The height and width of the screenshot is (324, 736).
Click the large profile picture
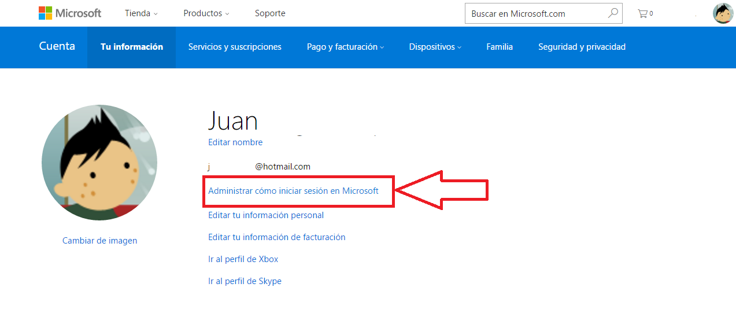click(99, 163)
